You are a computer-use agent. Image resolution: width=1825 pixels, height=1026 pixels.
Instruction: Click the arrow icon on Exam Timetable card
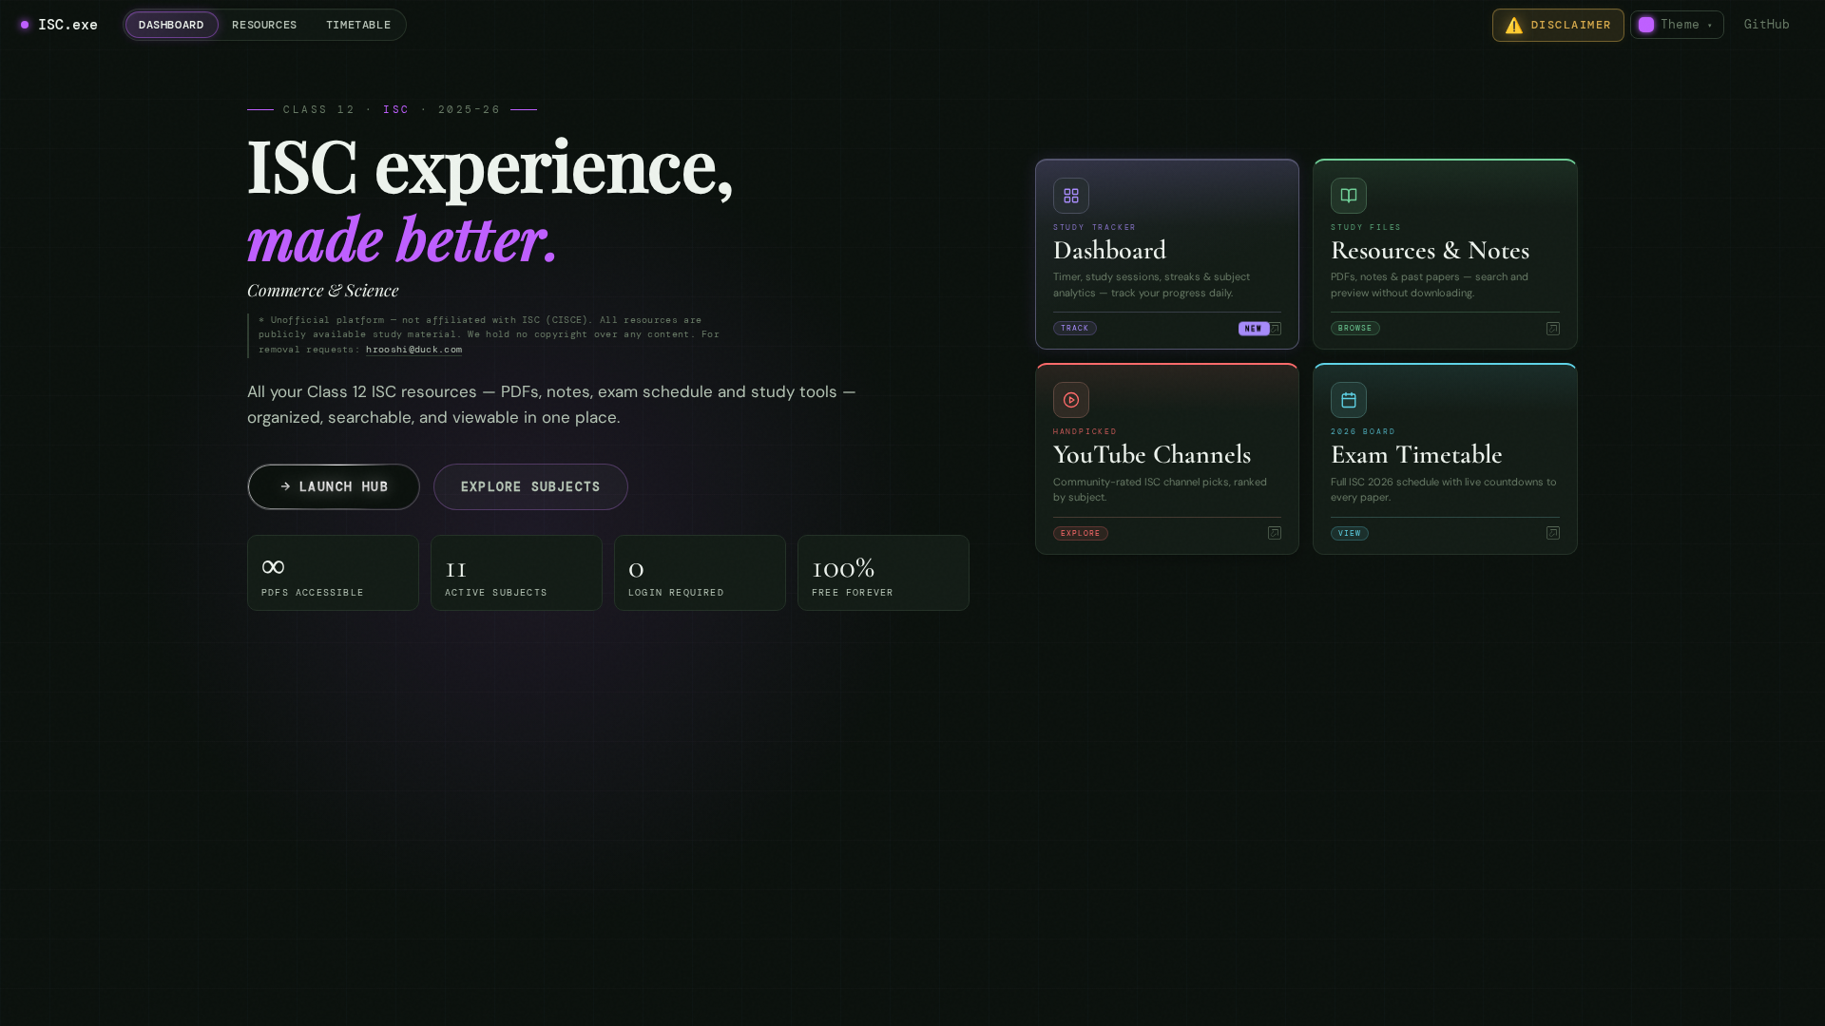click(x=1553, y=533)
